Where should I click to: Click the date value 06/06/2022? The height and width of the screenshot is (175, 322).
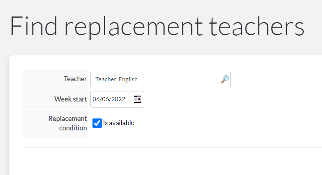[x=109, y=99]
